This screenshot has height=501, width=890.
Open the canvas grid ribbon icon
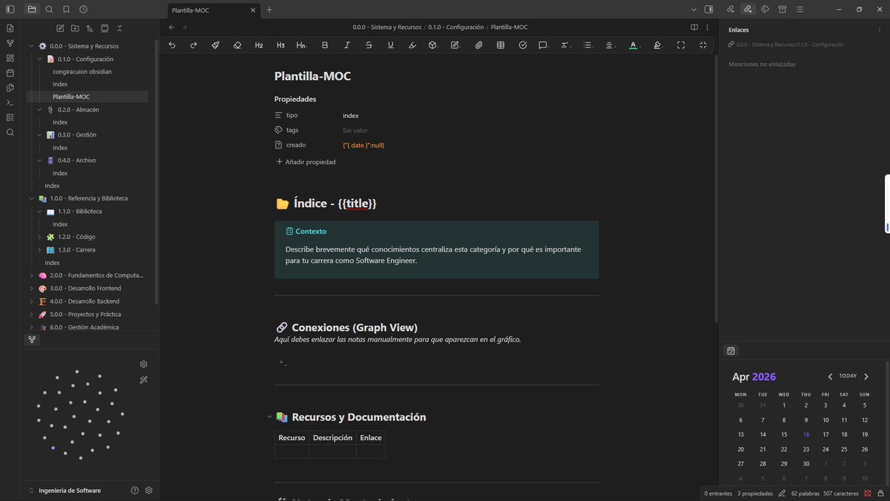tap(10, 58)
